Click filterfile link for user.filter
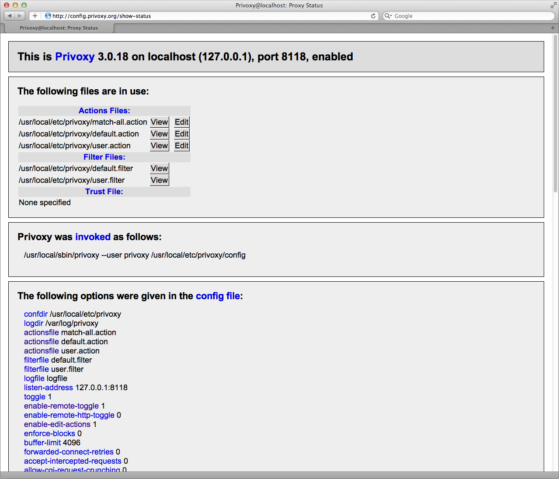Screen dimensions: 559x479 [36, 369]
